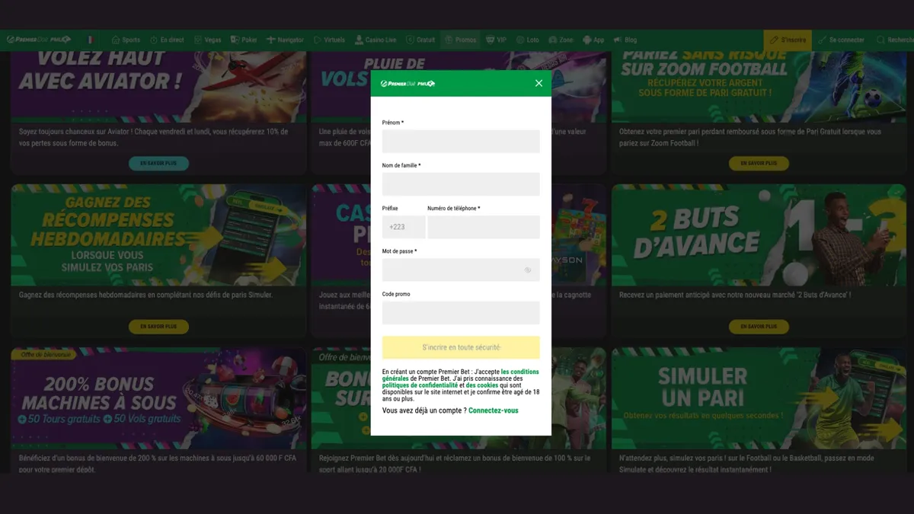Click the S'inscrire en toute sécurité button

point(461,347)
